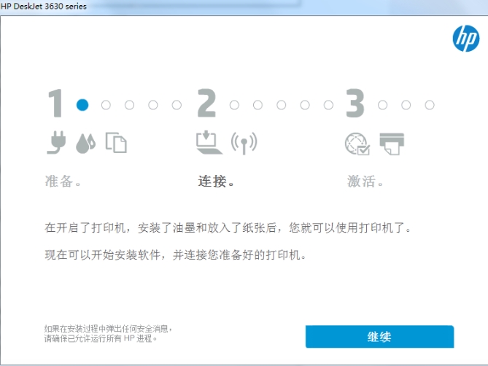
Task: Click the blue filled progress dot
Action: click(82, 105)
